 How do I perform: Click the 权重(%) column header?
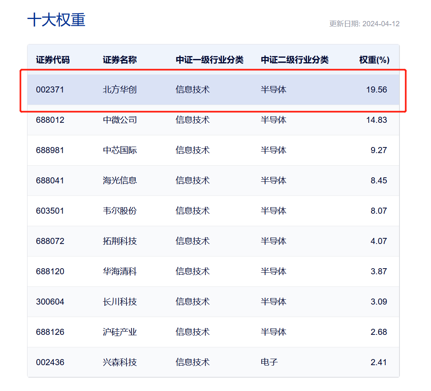point(374,60)
